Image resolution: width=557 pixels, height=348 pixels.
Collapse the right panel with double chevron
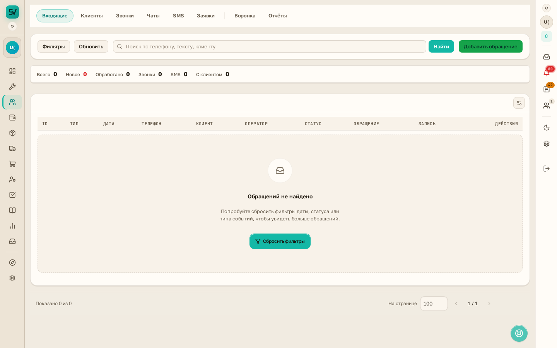point(547,8)
